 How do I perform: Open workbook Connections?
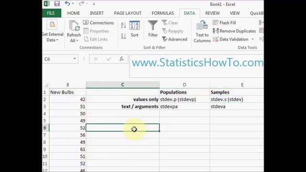tap(98, 23)
